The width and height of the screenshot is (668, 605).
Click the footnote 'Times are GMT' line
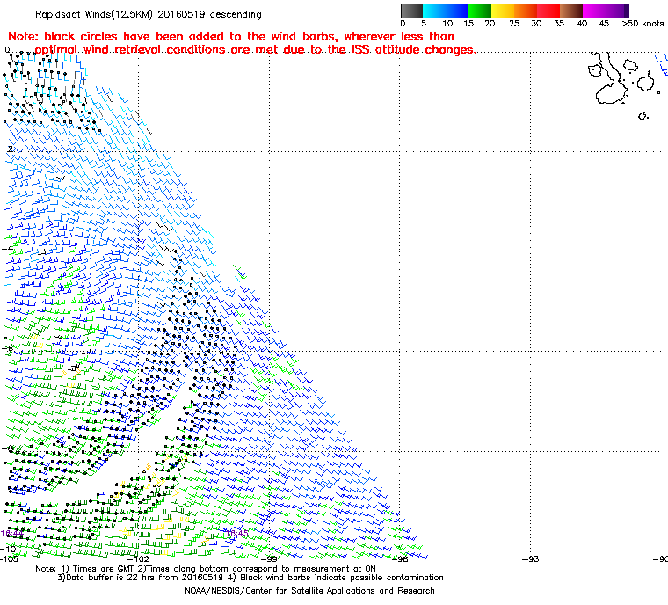[206, 569]
